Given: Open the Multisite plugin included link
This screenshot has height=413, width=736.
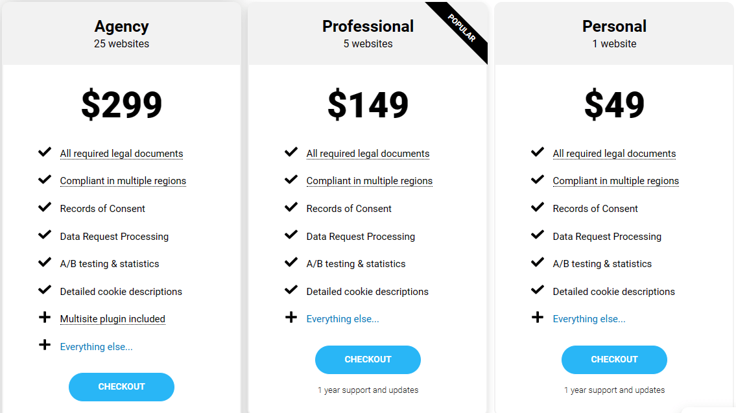Looking at the screenshot, I should [112, 318].
